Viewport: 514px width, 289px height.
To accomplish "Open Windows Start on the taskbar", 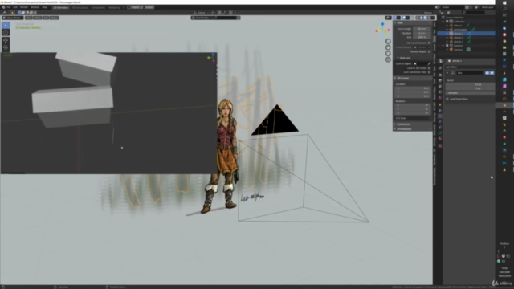I will click(x=504, y=2).
